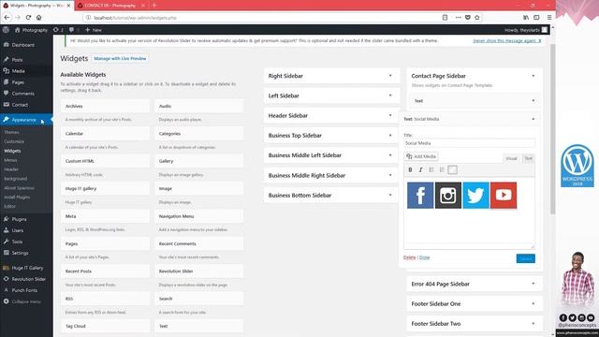Click Manage with Live Preview button
This screenshot has height=337, width=599.
tap(120, 58)
